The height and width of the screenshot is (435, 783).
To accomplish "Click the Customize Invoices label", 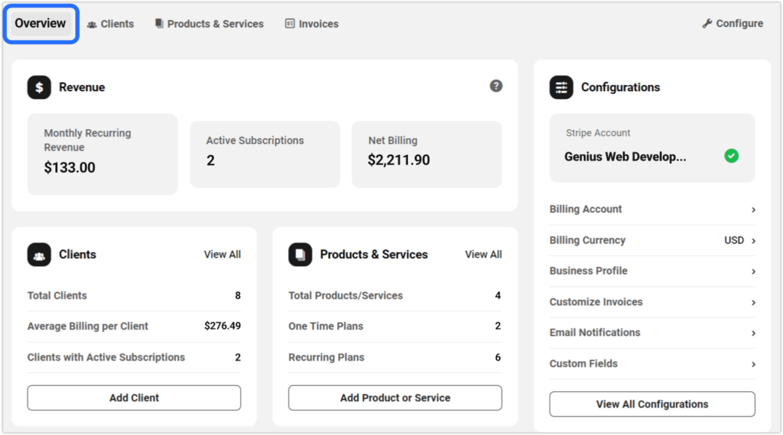I will tap(596, 302).
